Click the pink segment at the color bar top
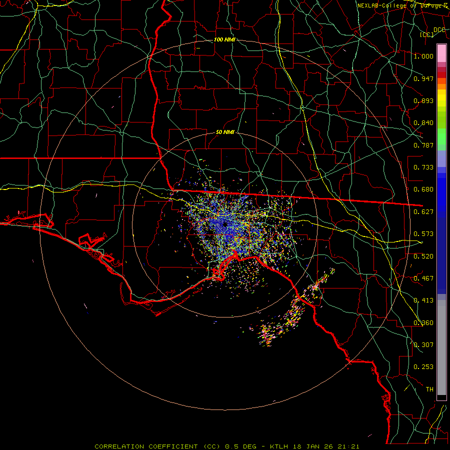This screenshot has width=450, height=450. (x=441, y=53)
